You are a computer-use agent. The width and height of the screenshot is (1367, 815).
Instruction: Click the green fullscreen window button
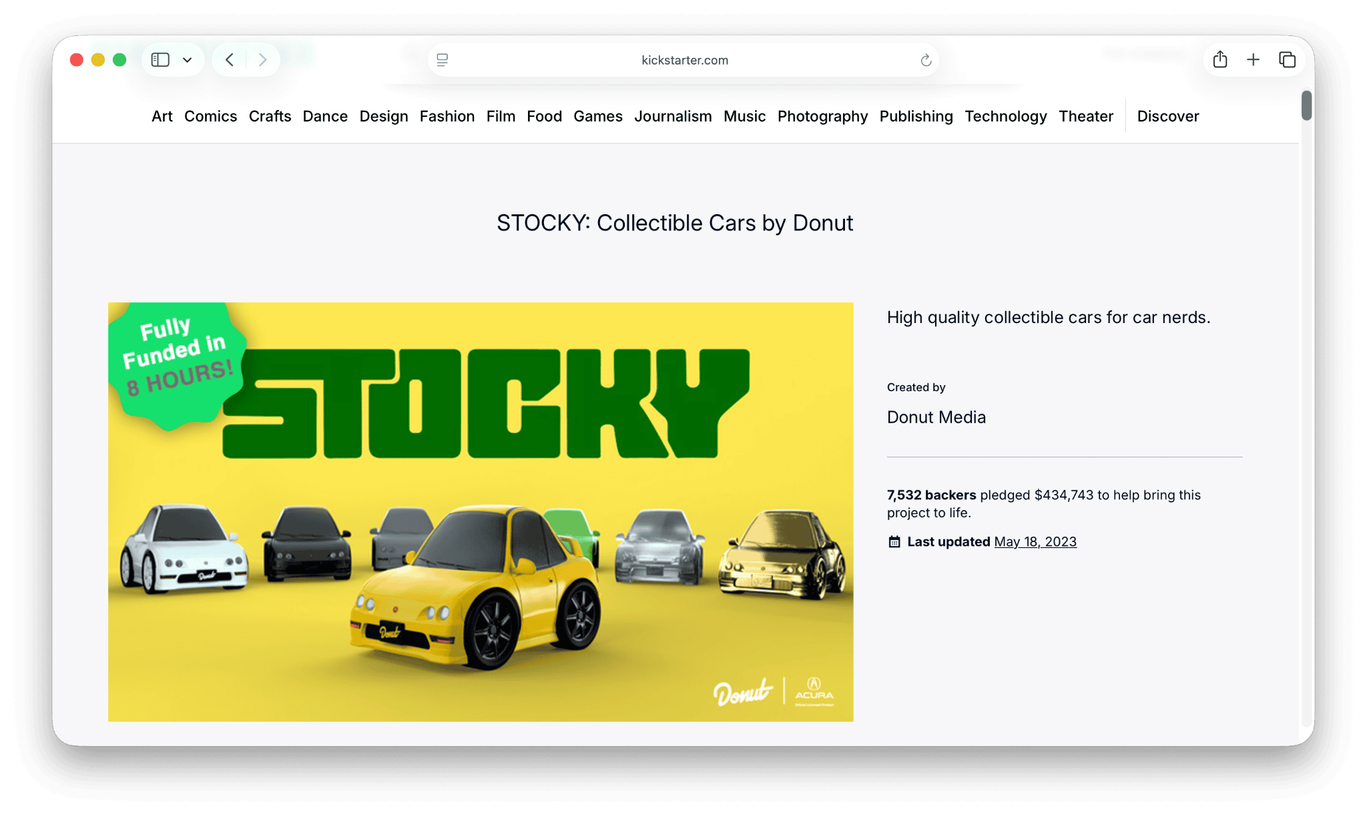[x=119, y=60]
